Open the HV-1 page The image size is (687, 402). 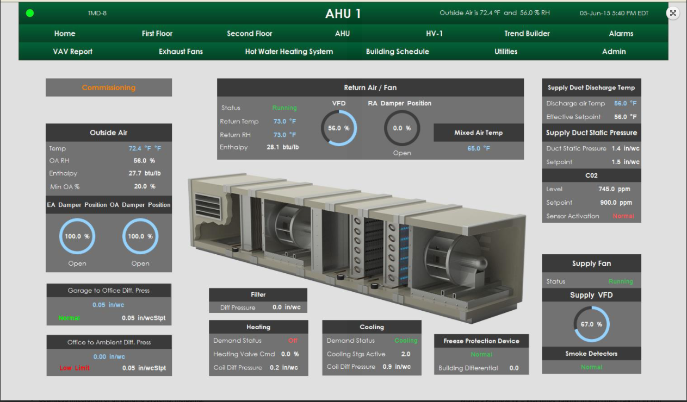click(435, 34)
